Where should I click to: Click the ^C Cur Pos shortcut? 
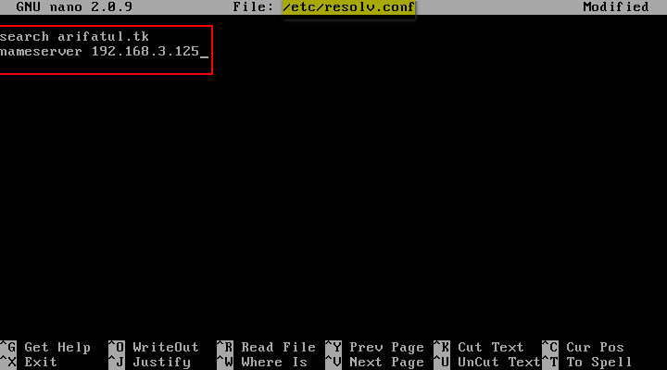[x=583, y=347]
